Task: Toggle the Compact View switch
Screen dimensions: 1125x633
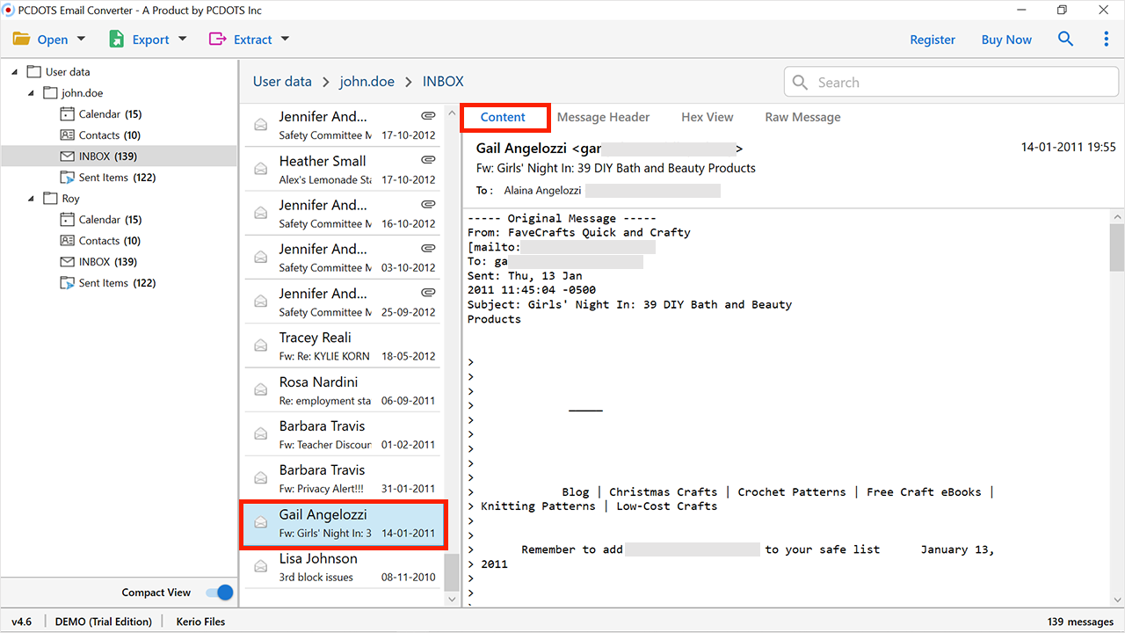Action: [x=220, y=593]
